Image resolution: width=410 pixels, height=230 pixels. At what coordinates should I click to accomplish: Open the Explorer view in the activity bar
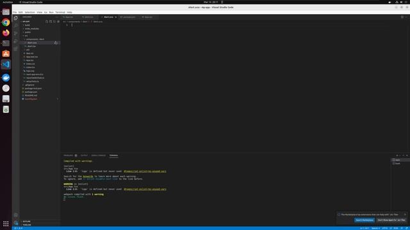click(x=15, y=18)
